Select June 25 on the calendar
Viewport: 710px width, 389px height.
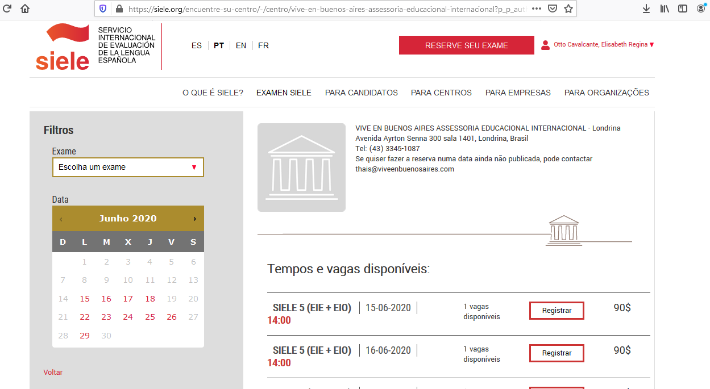pos(150,317)
